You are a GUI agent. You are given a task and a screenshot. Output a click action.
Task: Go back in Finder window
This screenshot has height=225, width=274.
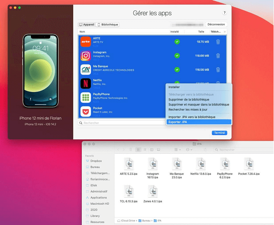tap(118, 150)
